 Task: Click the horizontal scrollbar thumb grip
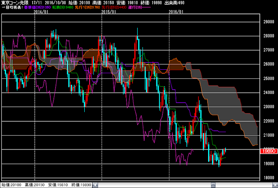point(213,185)
